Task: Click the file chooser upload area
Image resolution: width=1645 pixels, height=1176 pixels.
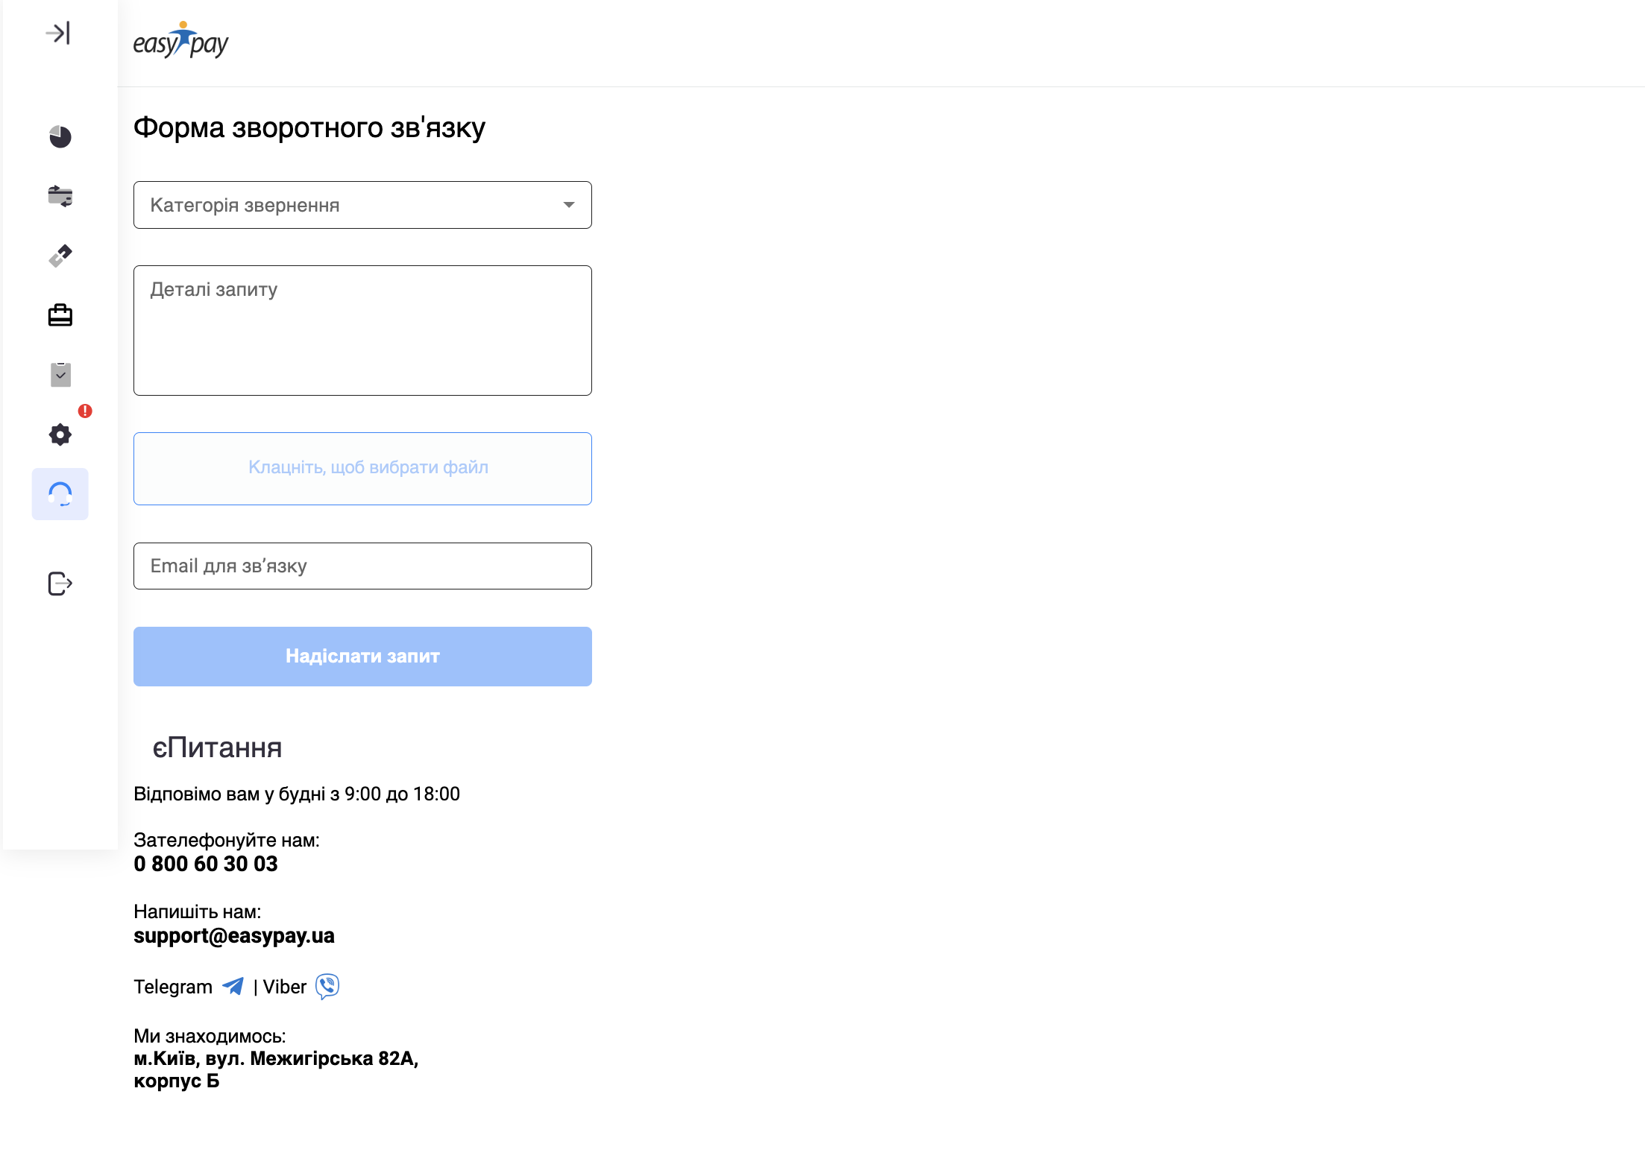Action: (x=362, y=468)
